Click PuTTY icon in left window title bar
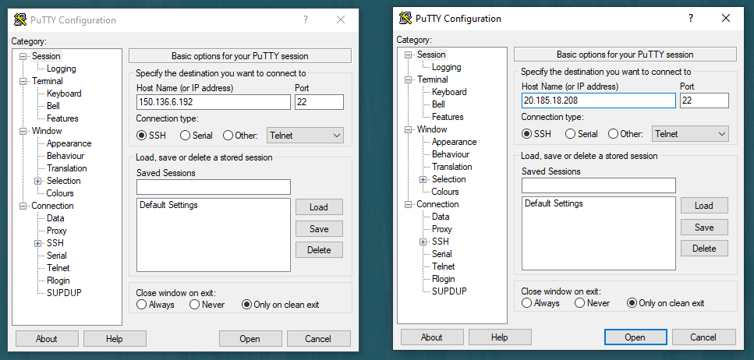Screen dimensions: 754x360 (x=20, y=20)
